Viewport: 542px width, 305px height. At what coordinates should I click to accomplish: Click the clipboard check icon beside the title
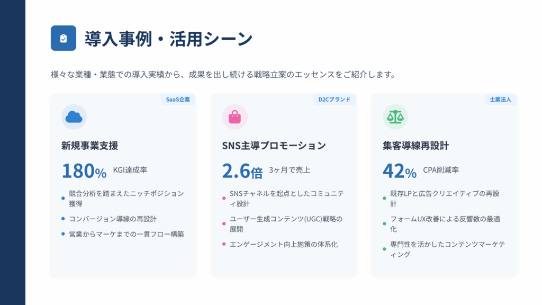pyautogui.click(x=64, y=38)
